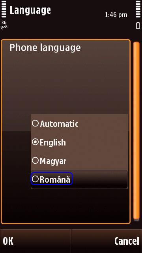Tap the signal strength bars icon
Screen dimensions: 142x253
pos(4,9)
